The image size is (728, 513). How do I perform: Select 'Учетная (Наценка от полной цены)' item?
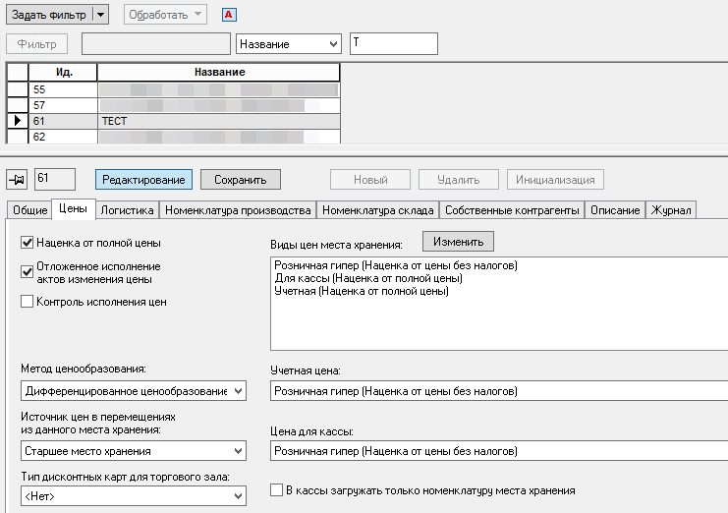362,291
